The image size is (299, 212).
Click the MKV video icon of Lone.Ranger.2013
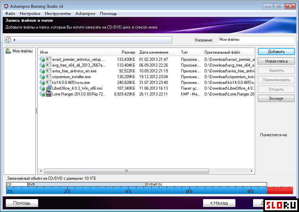[x=49, y=94]
